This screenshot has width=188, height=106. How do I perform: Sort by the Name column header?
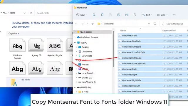click(x=123, y=31)
